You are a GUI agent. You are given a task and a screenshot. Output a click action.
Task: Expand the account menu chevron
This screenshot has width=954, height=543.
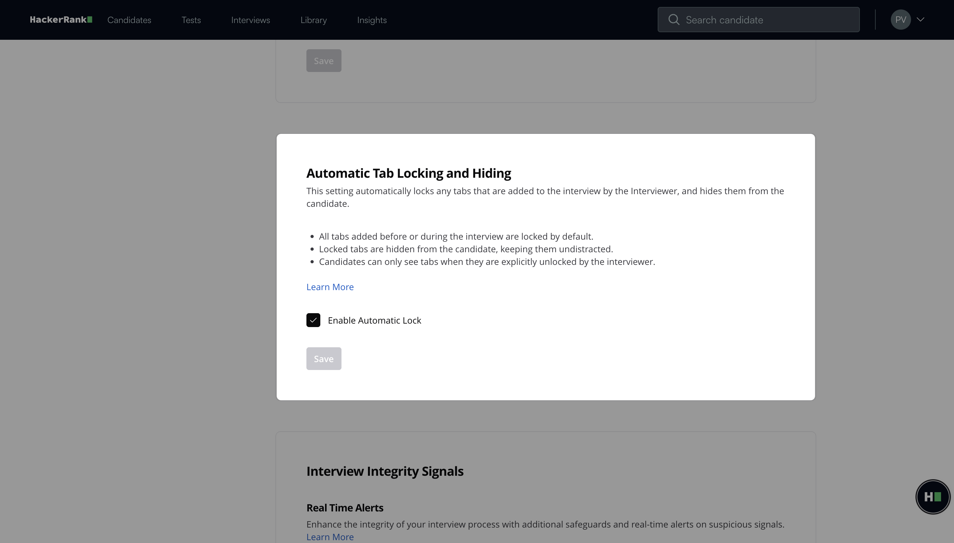921,20
